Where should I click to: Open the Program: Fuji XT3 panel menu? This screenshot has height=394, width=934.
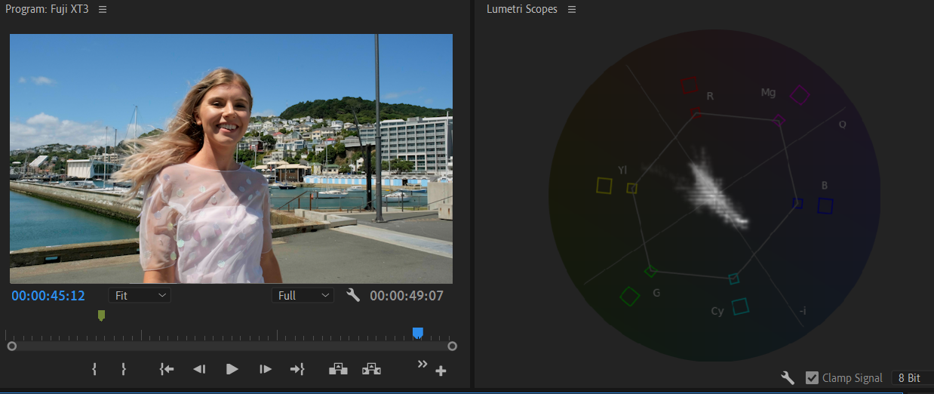103,9
